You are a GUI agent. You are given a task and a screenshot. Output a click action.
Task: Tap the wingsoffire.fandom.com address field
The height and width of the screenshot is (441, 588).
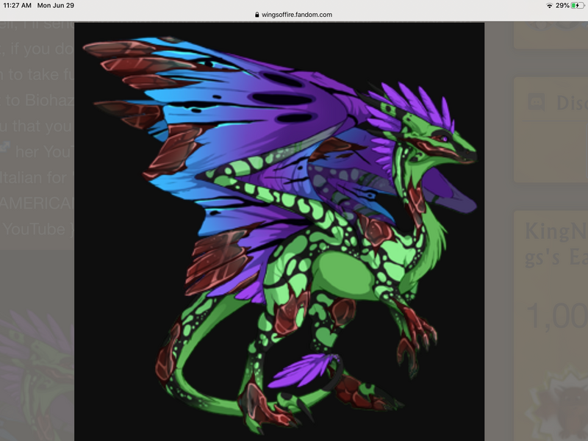297,15
